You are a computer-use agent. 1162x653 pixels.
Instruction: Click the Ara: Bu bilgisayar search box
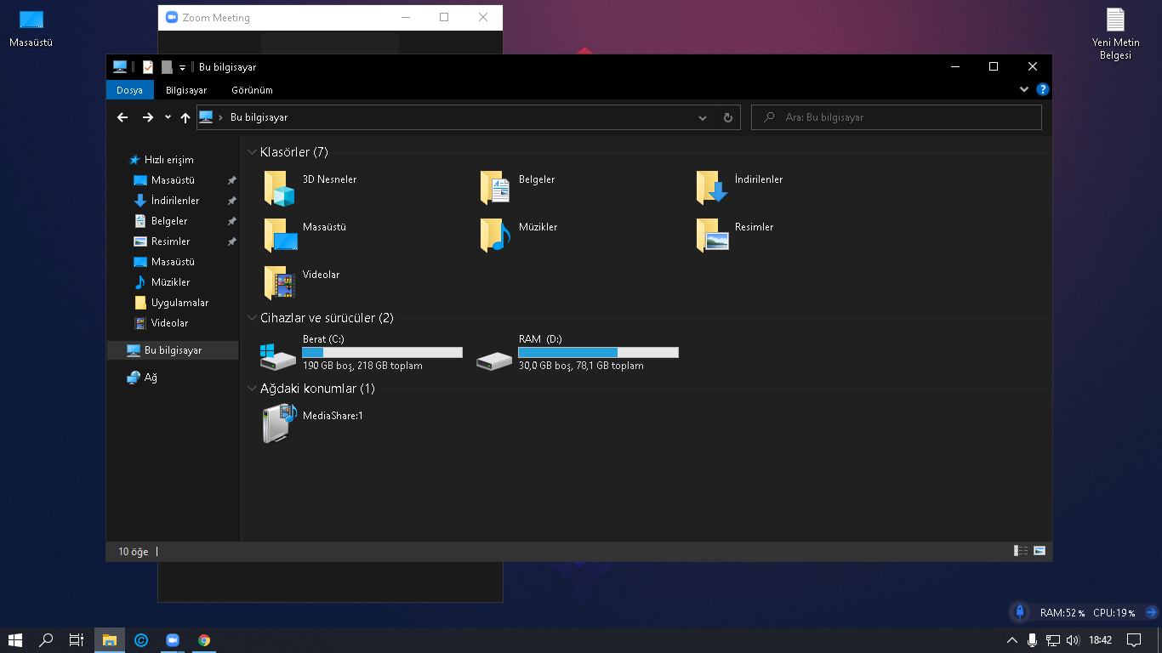(897, 117)
